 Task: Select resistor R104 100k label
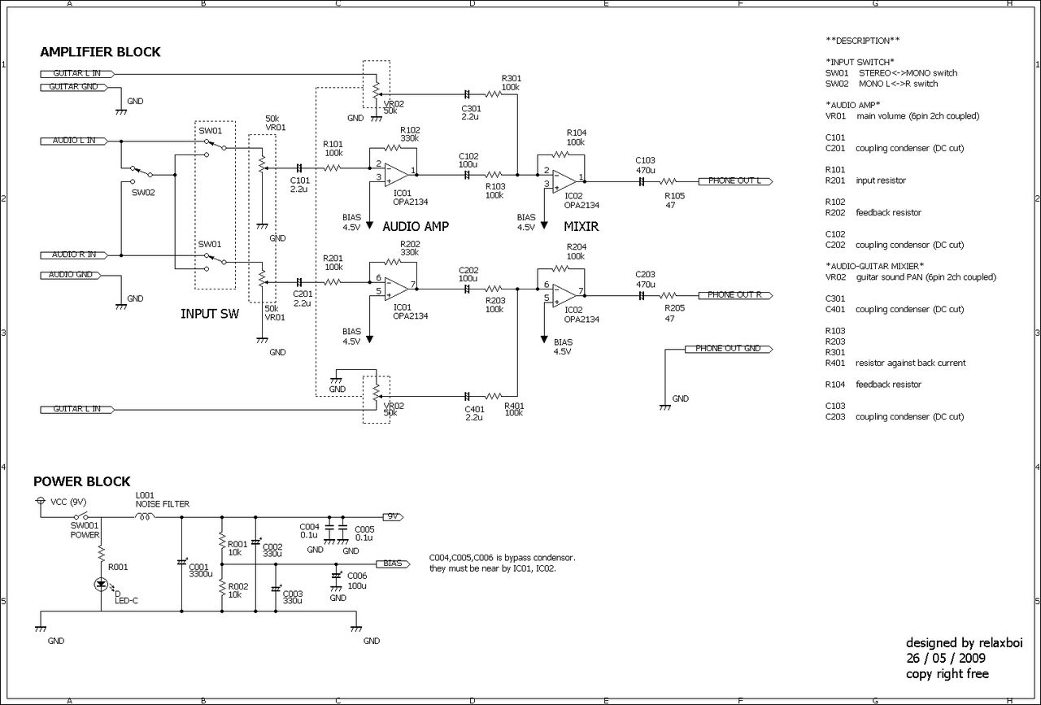coord(577,137)
